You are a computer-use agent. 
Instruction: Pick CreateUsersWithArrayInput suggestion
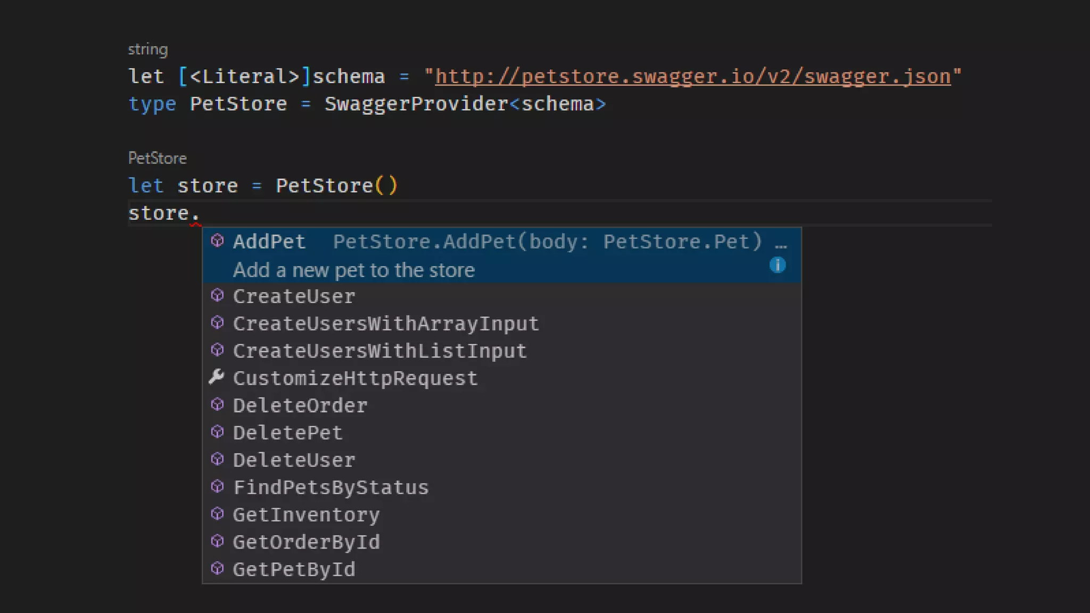(501, 324)
